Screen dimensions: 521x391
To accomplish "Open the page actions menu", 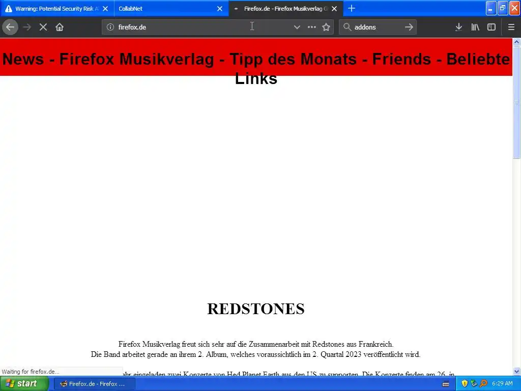I will click(x=312, y=27).
